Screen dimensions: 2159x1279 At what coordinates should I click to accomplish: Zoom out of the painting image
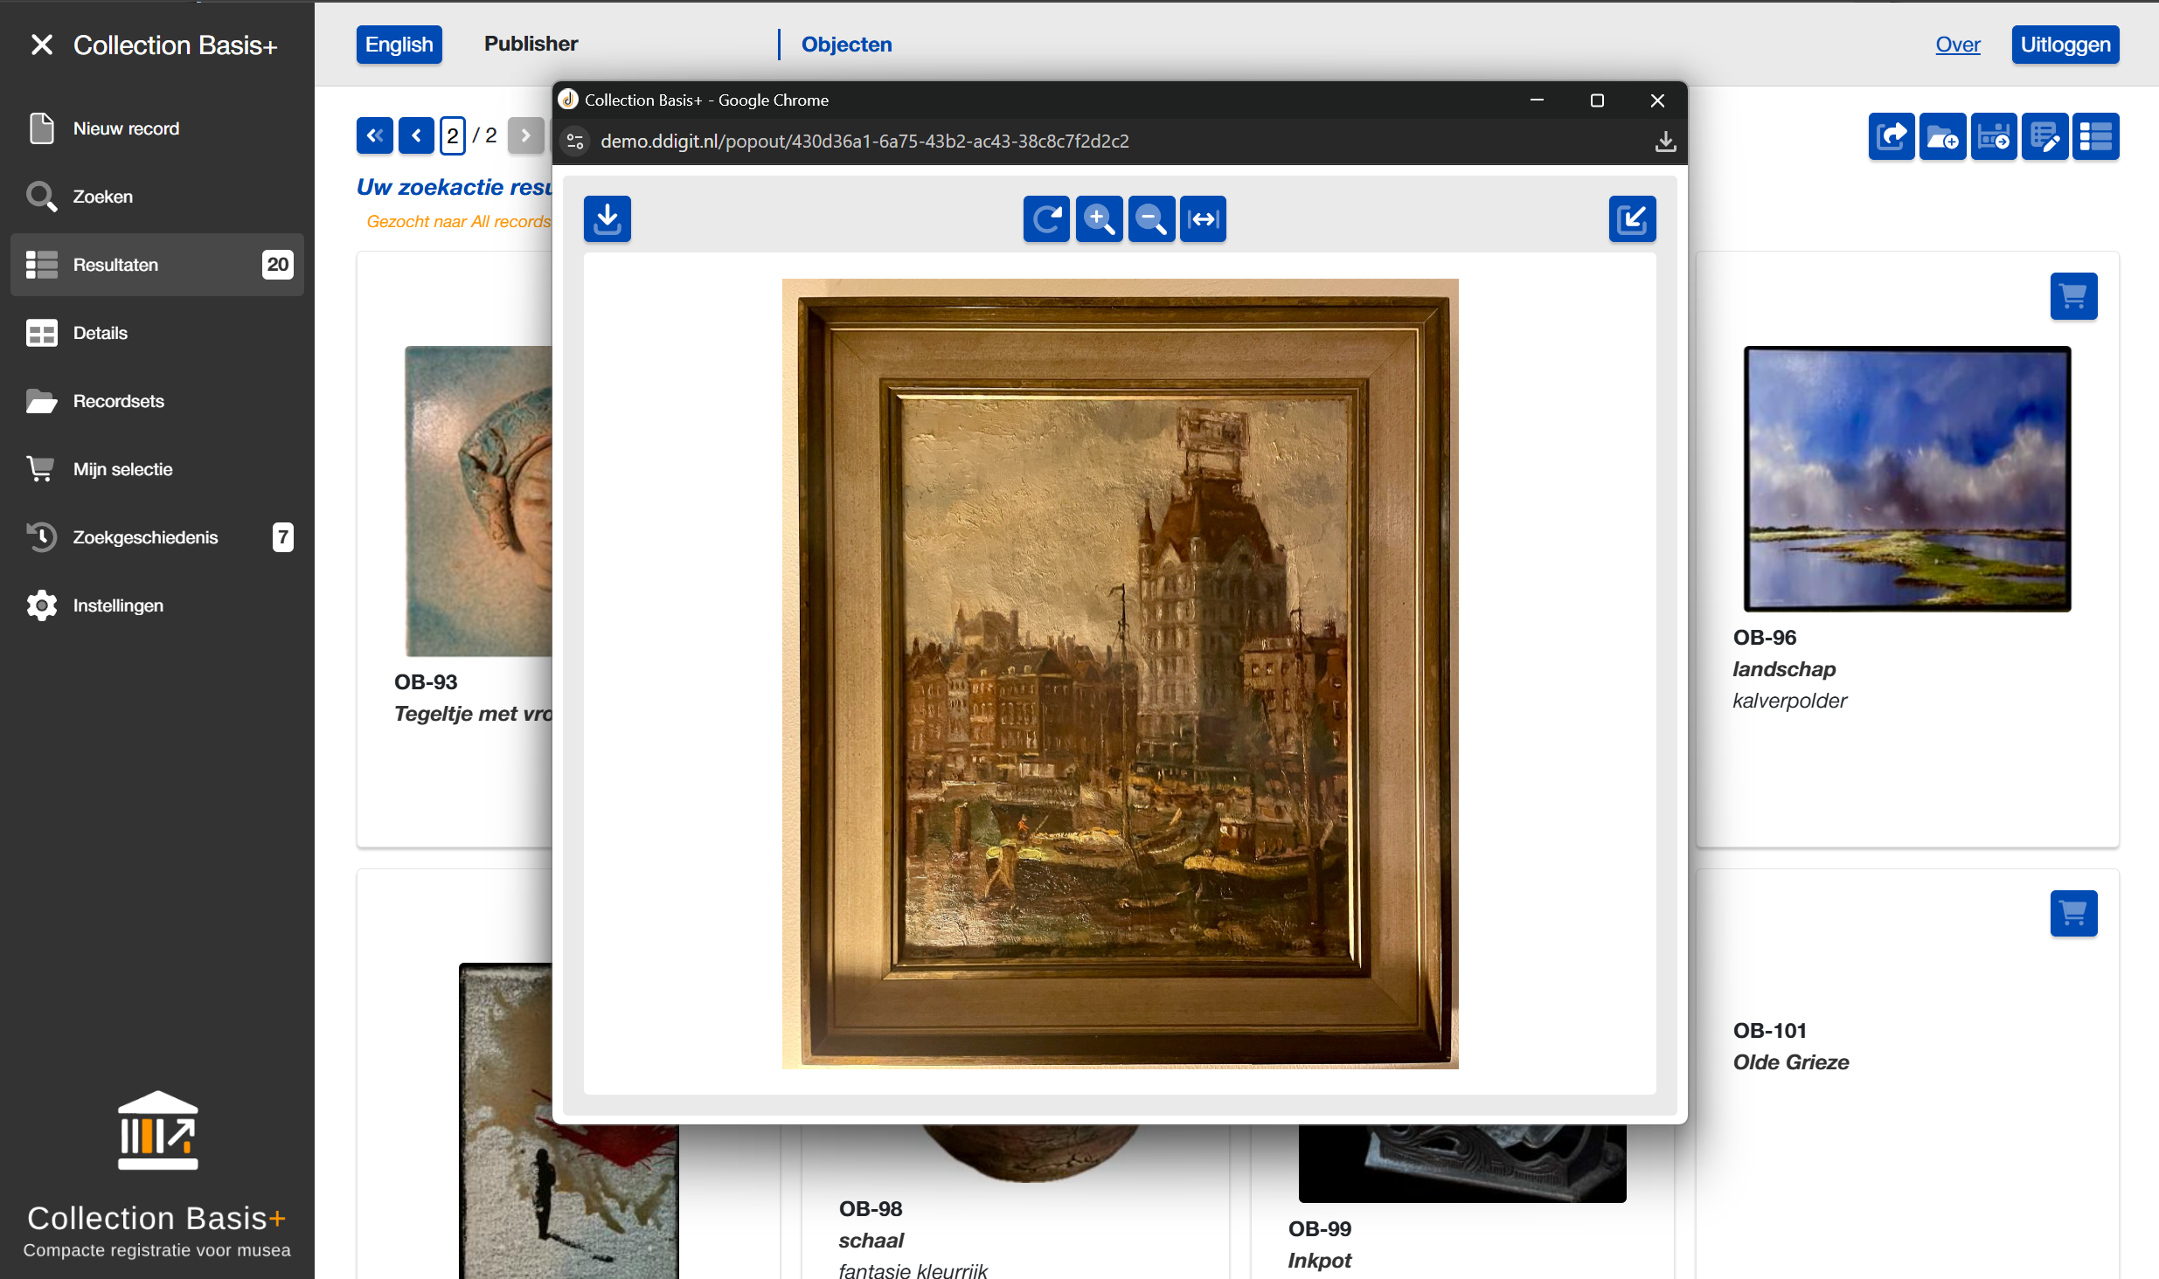[x=1151, y=218]
